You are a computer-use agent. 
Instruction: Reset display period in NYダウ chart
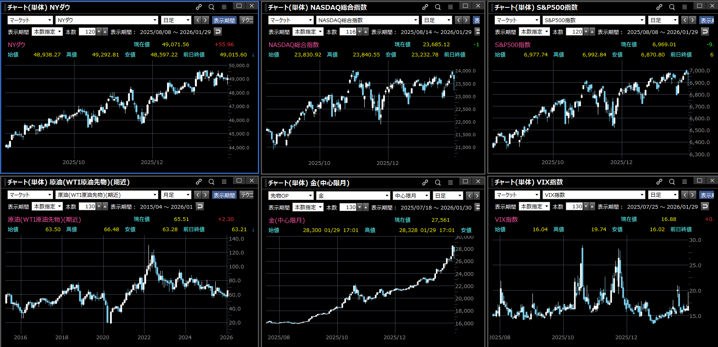218,32
